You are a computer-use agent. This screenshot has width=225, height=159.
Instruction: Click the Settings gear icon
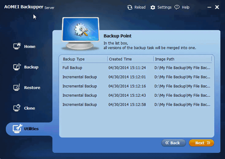click(153, 7)
